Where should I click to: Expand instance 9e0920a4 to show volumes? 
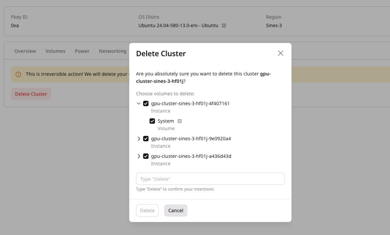tap(139, 138)
